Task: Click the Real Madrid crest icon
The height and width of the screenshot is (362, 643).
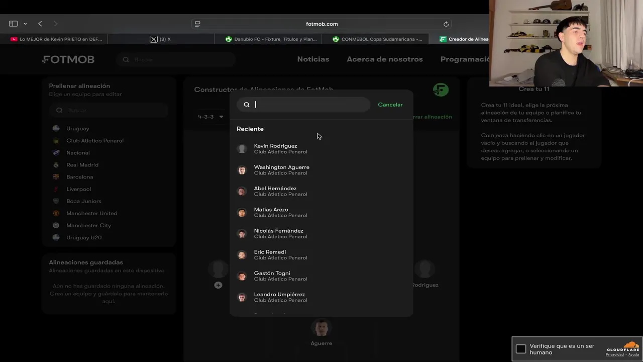Action: point(56,164)
